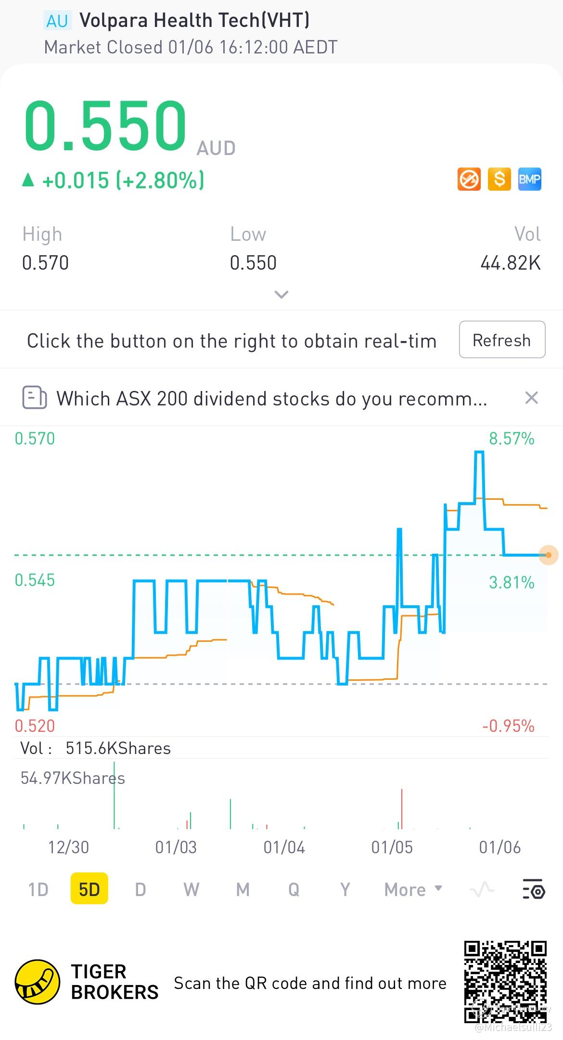Tap the orange current price marker dot
563x1040 pixels.
point(548,555)
